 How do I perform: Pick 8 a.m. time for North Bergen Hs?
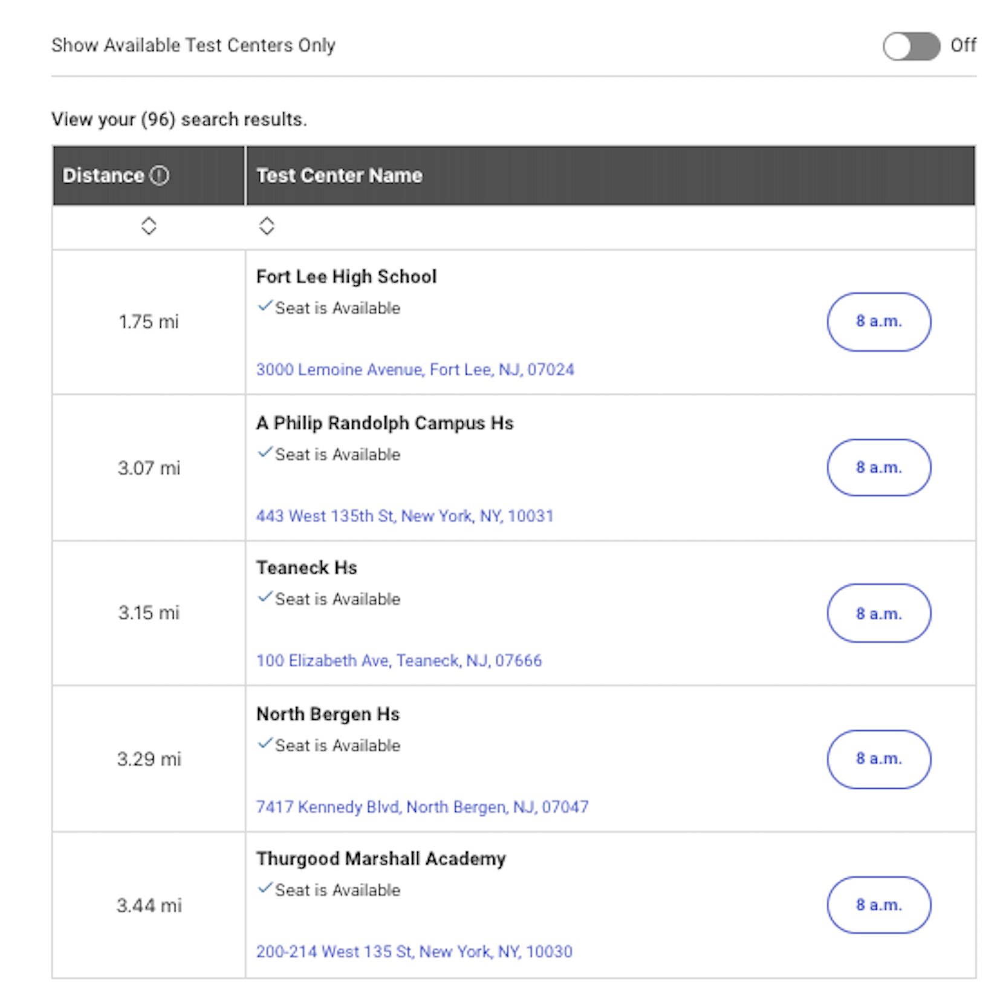point(878,759)
